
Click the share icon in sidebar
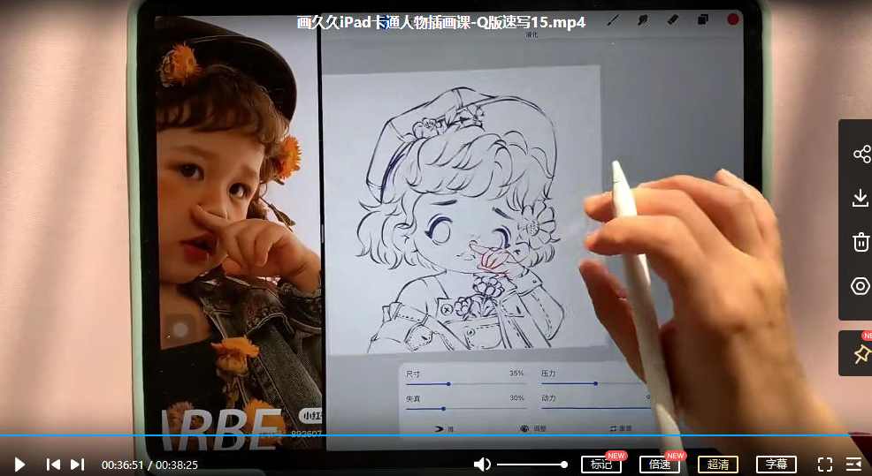(x=861, y=154)
